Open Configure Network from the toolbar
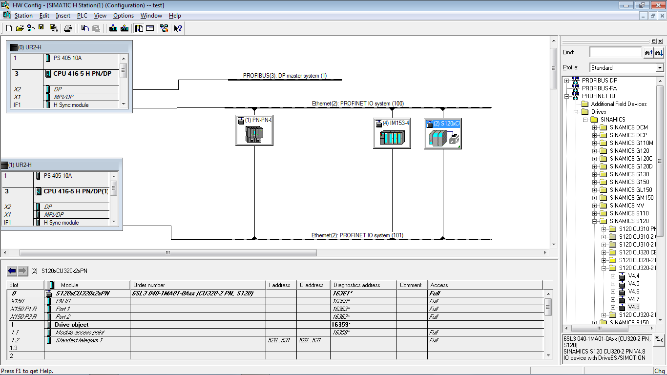The width and height of the screenshot is (667, 375). [x=164, y=28]
